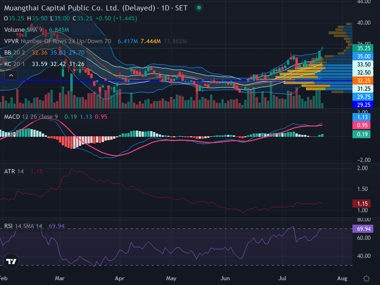Click the 32.50 price axis label
This screenshot has height=285, width=380.
[363, 73]
